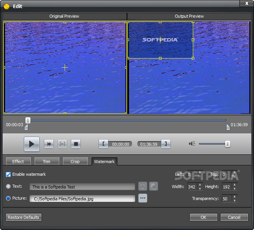Decrease the Height value with the down arrow
This screenshot has width=254, height=230.
click(234, 189)
